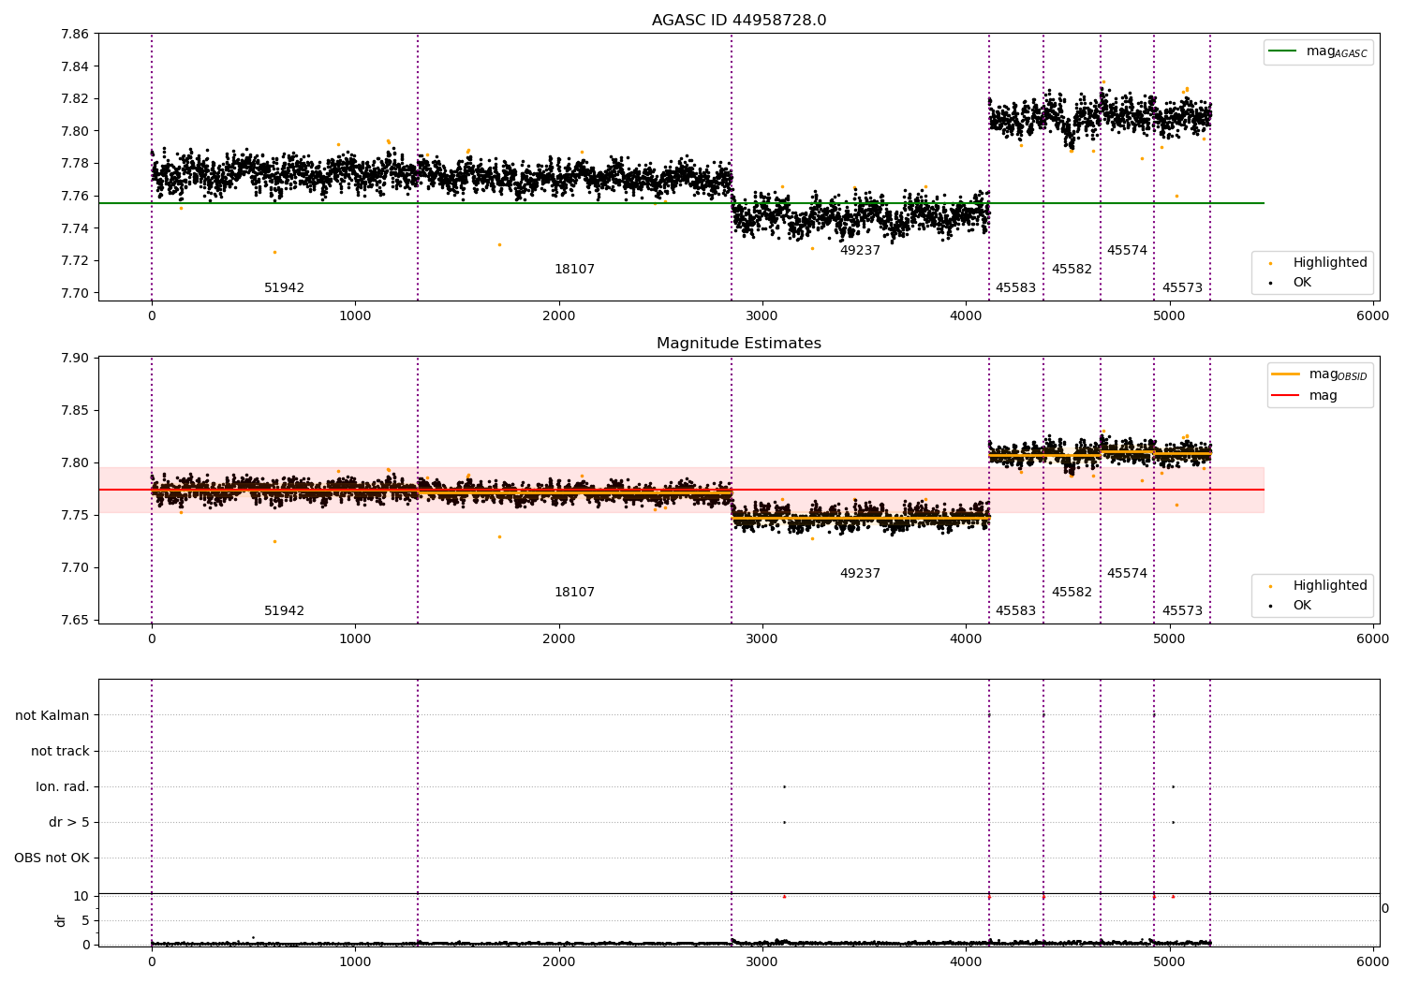Click 'OK' legend entry in AGASC ID plot

pos(1302,283)
